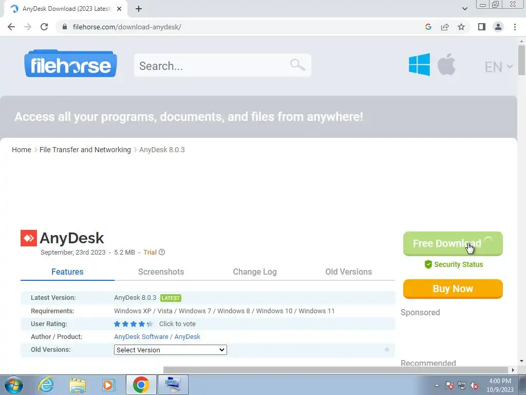The image size is (526, 395).
Task: Click the share page icon
Action: tap(445, 27)
